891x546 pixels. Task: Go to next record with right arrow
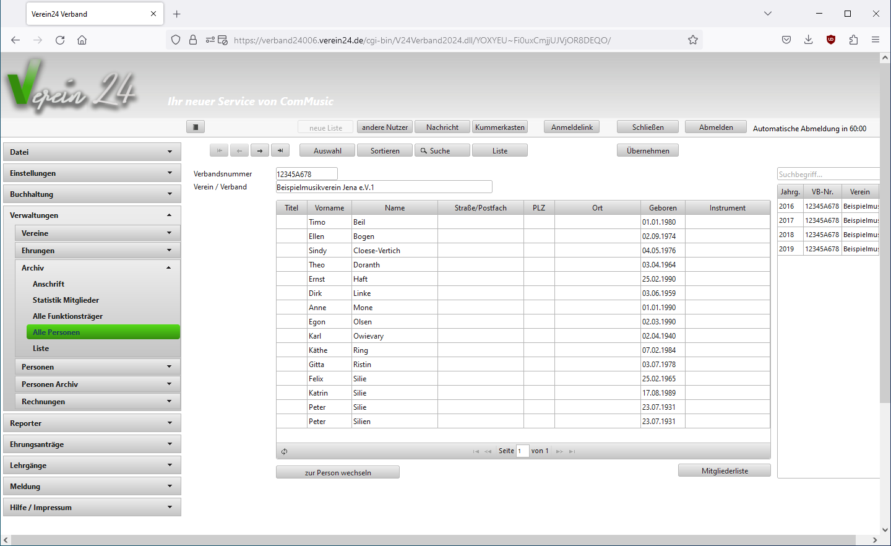click(260, 150)
